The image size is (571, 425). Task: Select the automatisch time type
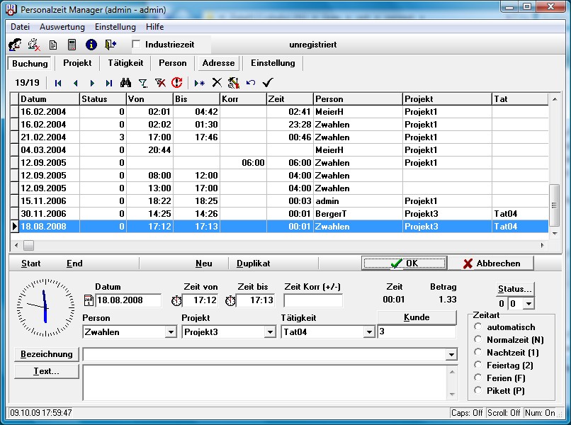click(x=477, y=327)
